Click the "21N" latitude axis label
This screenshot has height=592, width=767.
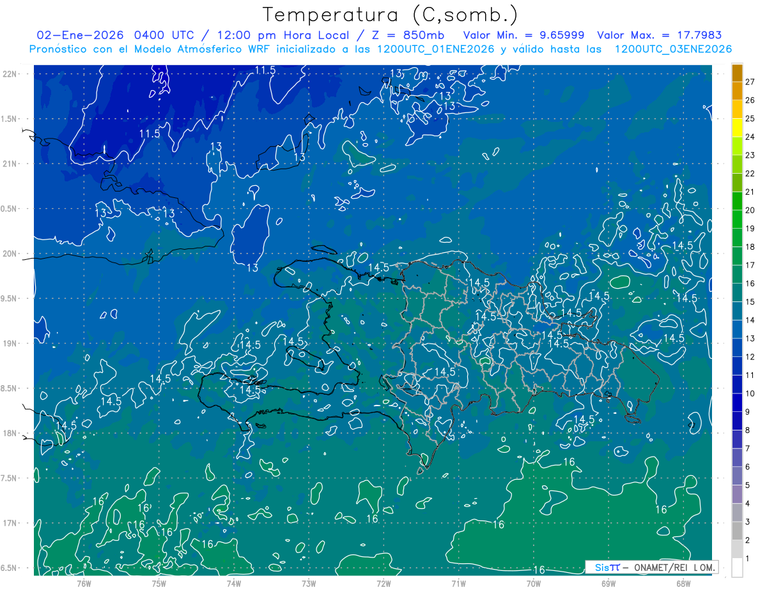click(x=10, y=163)
